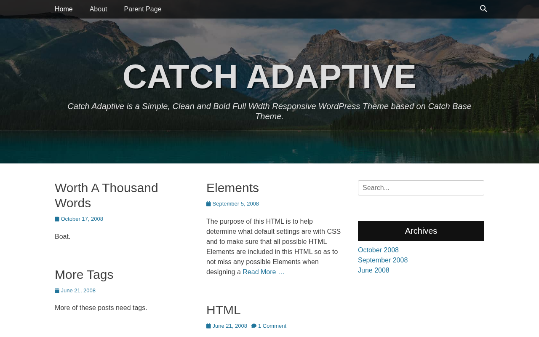The image size is (539, 337).
Task: Open the June 2008 archive
Action: pyautogui.click(x=374, y=270)
